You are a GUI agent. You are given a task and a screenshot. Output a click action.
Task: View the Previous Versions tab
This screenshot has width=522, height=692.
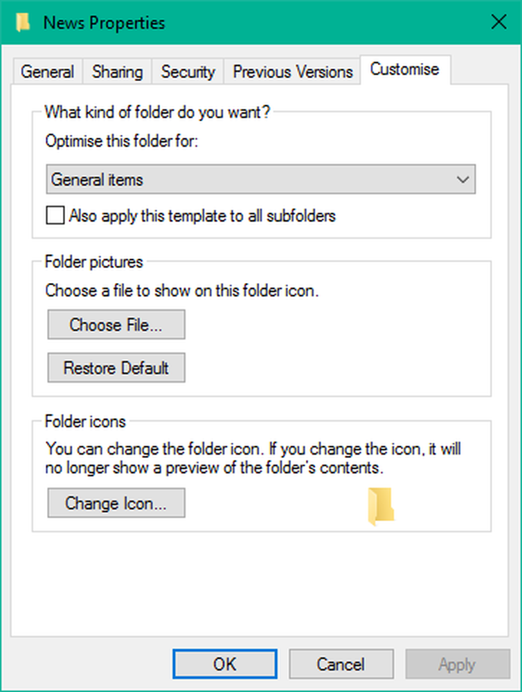tap(291, 71)
